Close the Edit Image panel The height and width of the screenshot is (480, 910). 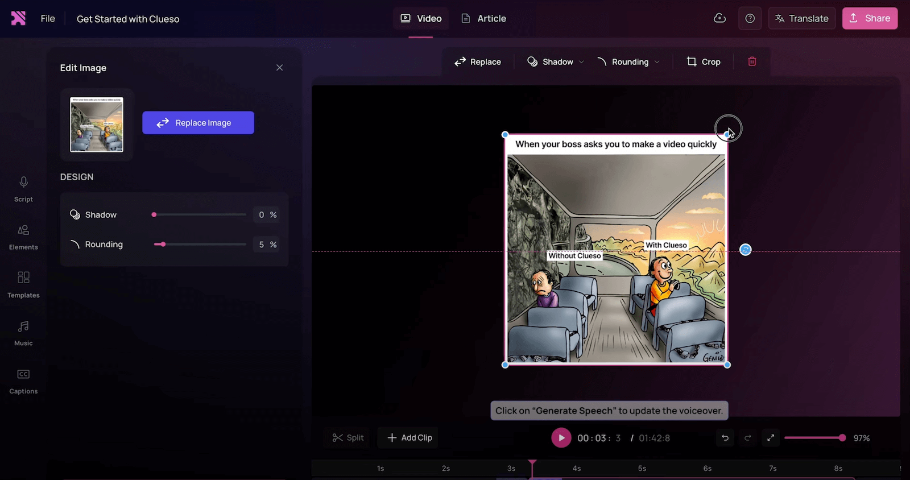(279, 68)
